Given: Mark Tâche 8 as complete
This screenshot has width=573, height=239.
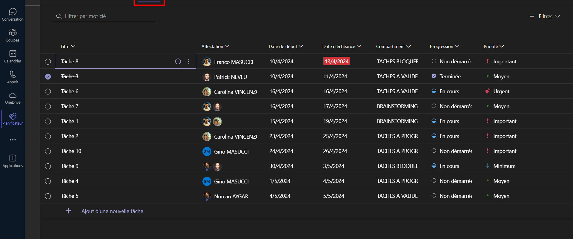Looking at the screenshot, I should 48,62.
